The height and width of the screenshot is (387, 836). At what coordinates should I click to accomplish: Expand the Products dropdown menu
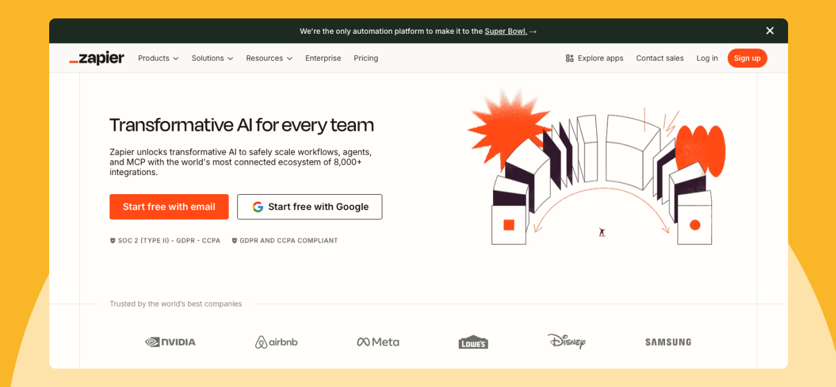[158, 58]
